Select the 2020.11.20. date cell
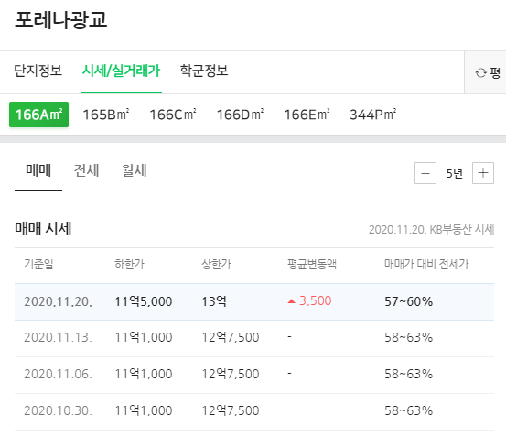Viewport: 506px width, 437px height. click(58, 301)
